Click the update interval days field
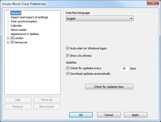The height and width of the screenshot is (122, 161). pyautogui.click(x=125, y=68)
